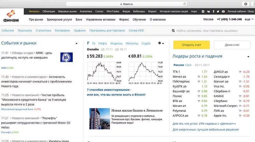Expand the События и рынки dropdown arrow
The height and width of the screenshot is (142, 255).
[x=76, y=43]
